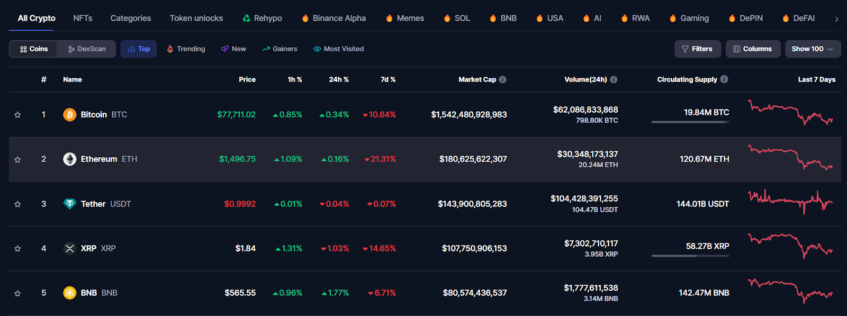847x316 pixels.
Task: Click Volume(24h) info icon
Action: coord(614,79)
